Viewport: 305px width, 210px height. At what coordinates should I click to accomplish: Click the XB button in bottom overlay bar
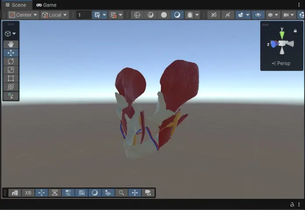pyautogui.click(x=28, y=192)
